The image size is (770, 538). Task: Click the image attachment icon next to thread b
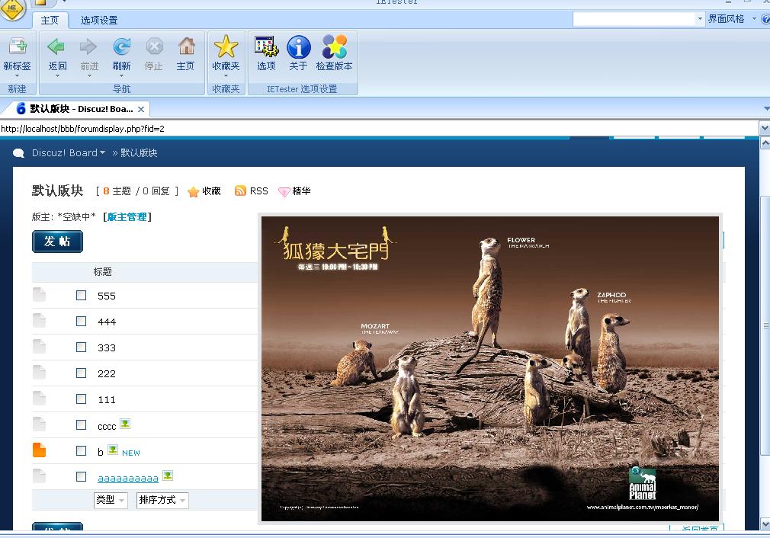[x=113, y=450]
